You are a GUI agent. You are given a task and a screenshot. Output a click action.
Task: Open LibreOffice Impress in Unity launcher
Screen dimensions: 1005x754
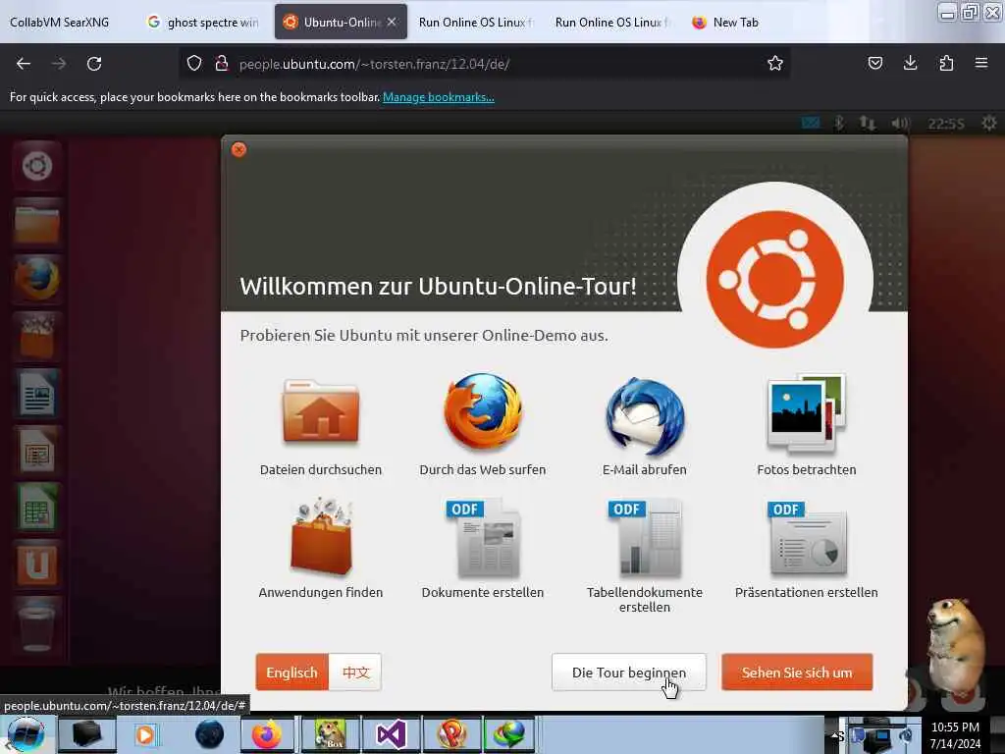36,450
